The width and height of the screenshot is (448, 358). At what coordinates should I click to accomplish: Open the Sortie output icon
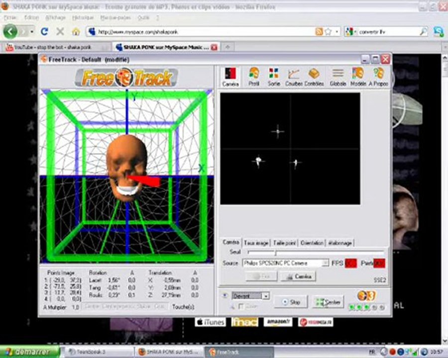click(x=273, y=77)
